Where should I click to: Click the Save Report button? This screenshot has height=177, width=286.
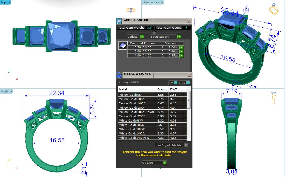tap(165, 37)
